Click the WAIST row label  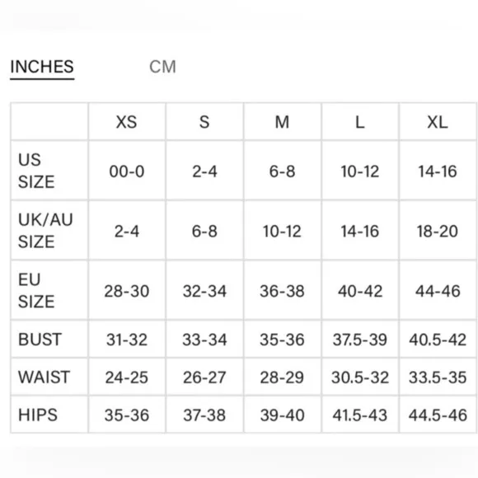coord(45,377)
